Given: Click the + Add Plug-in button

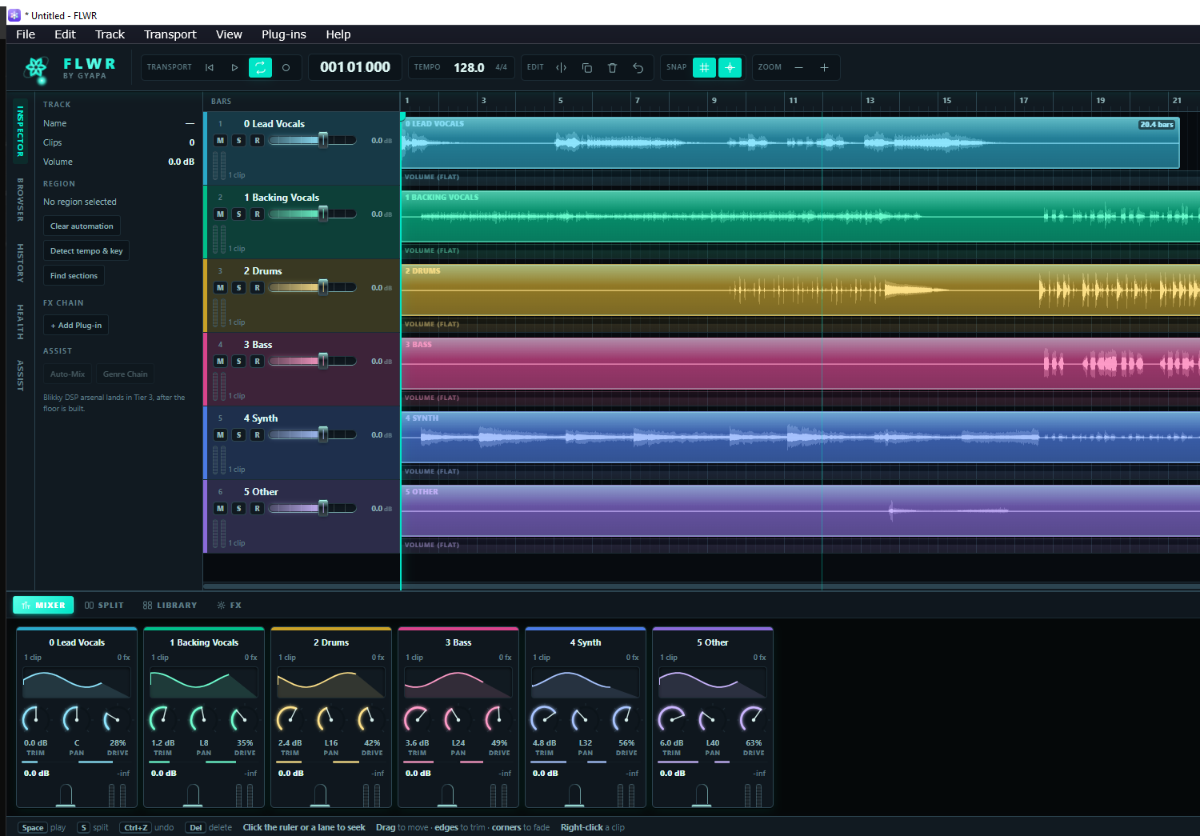Looking at the screenshot, I should [x=76, y=326].
